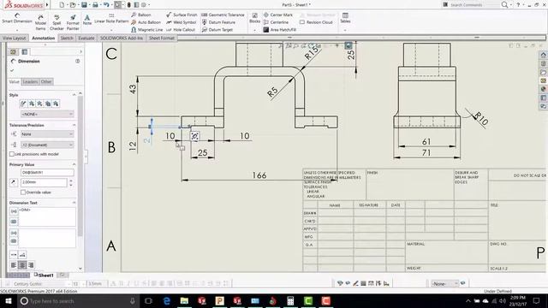Screen dimensions: 548x308
Task: Open Geometric Tolerance tool
Action: (x=223, y=15)
